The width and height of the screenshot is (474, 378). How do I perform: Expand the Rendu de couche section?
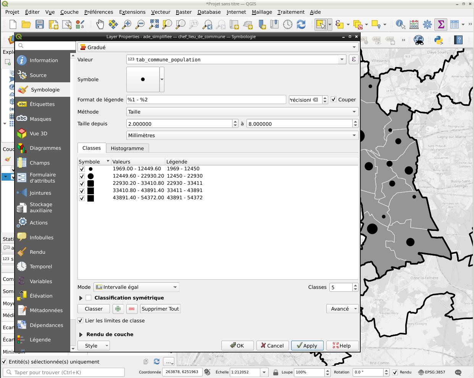pos(81,334)
